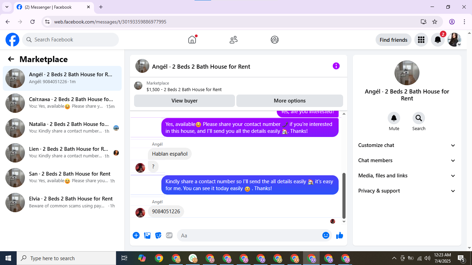The height and width of the screenshot is (265, 472).
Task: Open the network icon in system tray
Action: (419, 258)
